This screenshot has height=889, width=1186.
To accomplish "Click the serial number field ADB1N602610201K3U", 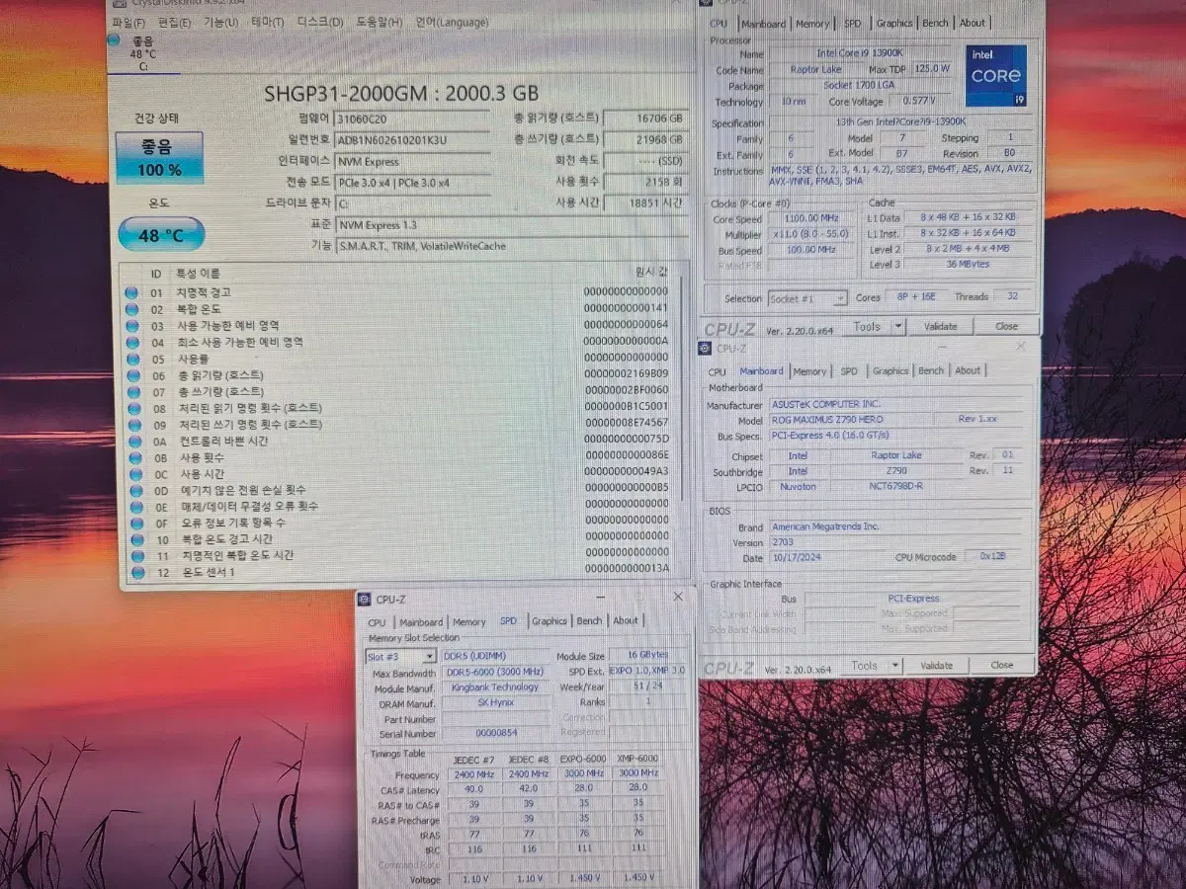I will pyautogui.click(x=412, y=139).
